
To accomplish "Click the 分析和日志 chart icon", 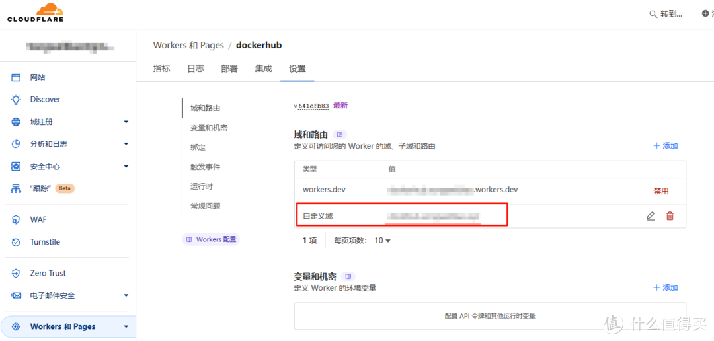I will point(16,144).
